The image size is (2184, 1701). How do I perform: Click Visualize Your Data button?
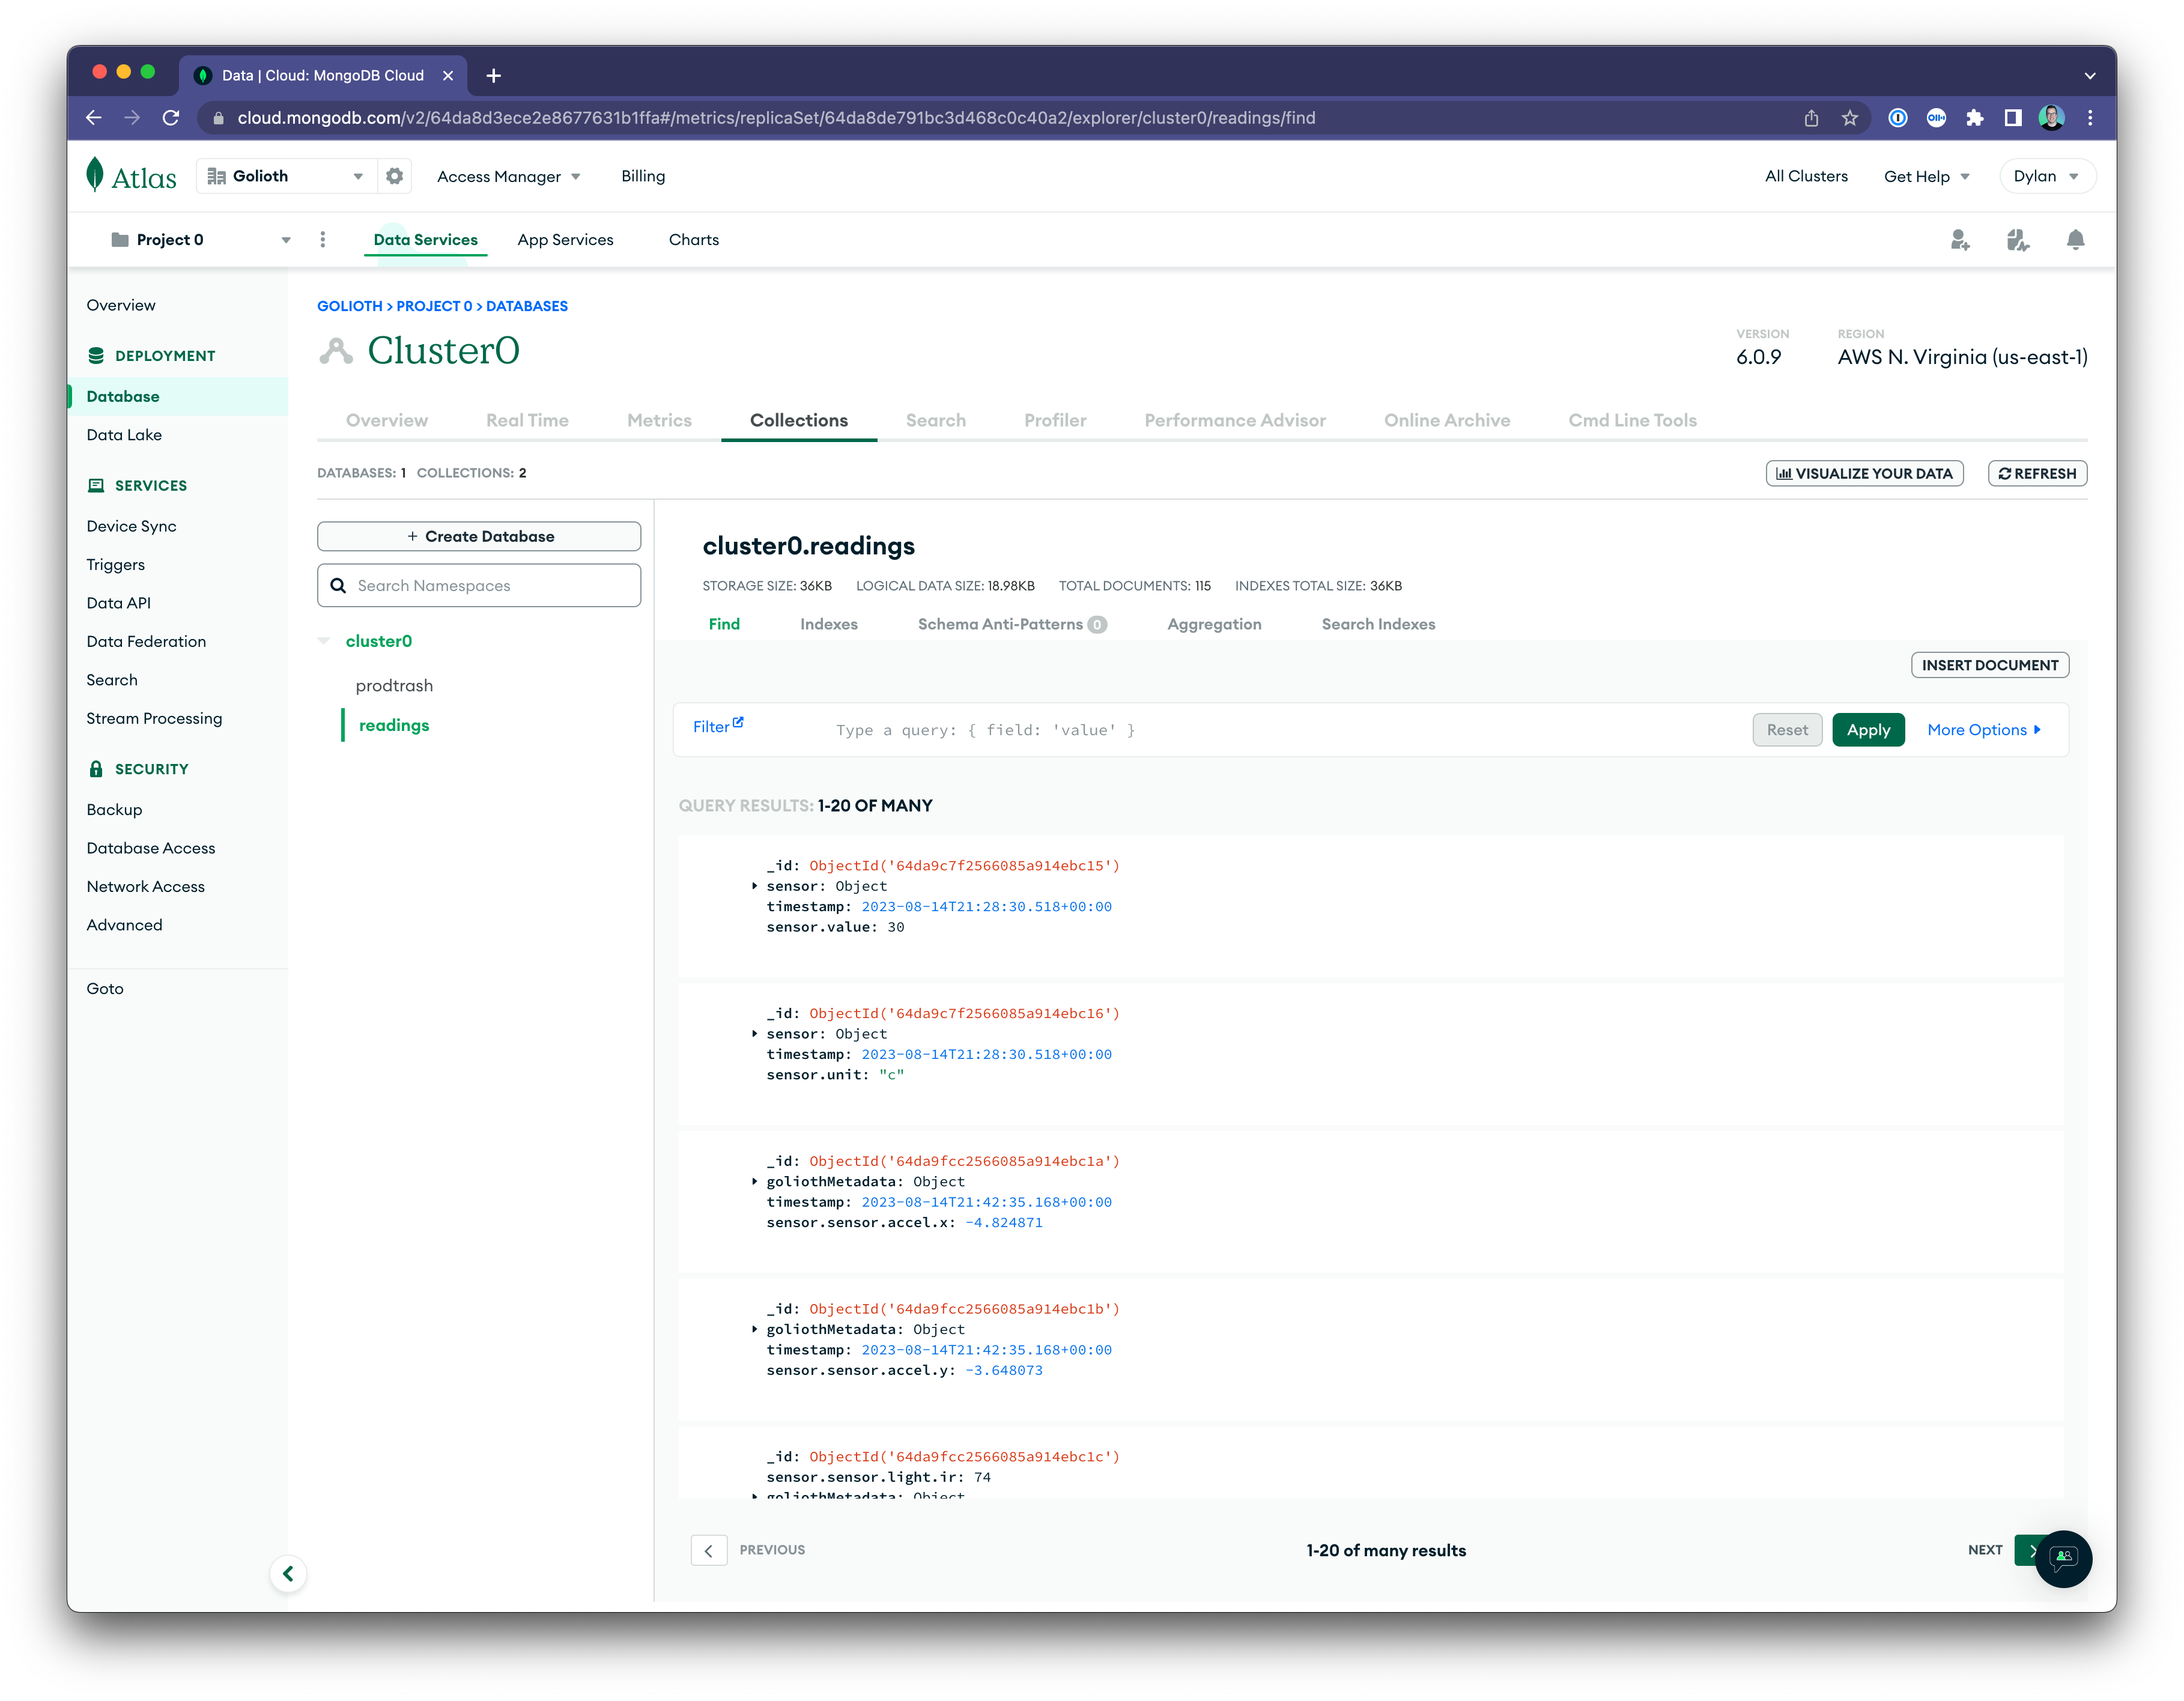[x=1864, y=474]
